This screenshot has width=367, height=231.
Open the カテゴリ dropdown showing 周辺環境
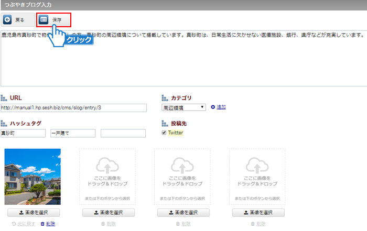click(183, 107)
